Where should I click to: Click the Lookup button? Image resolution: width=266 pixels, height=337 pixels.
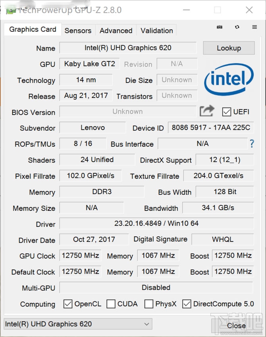[x=229, y=48]
